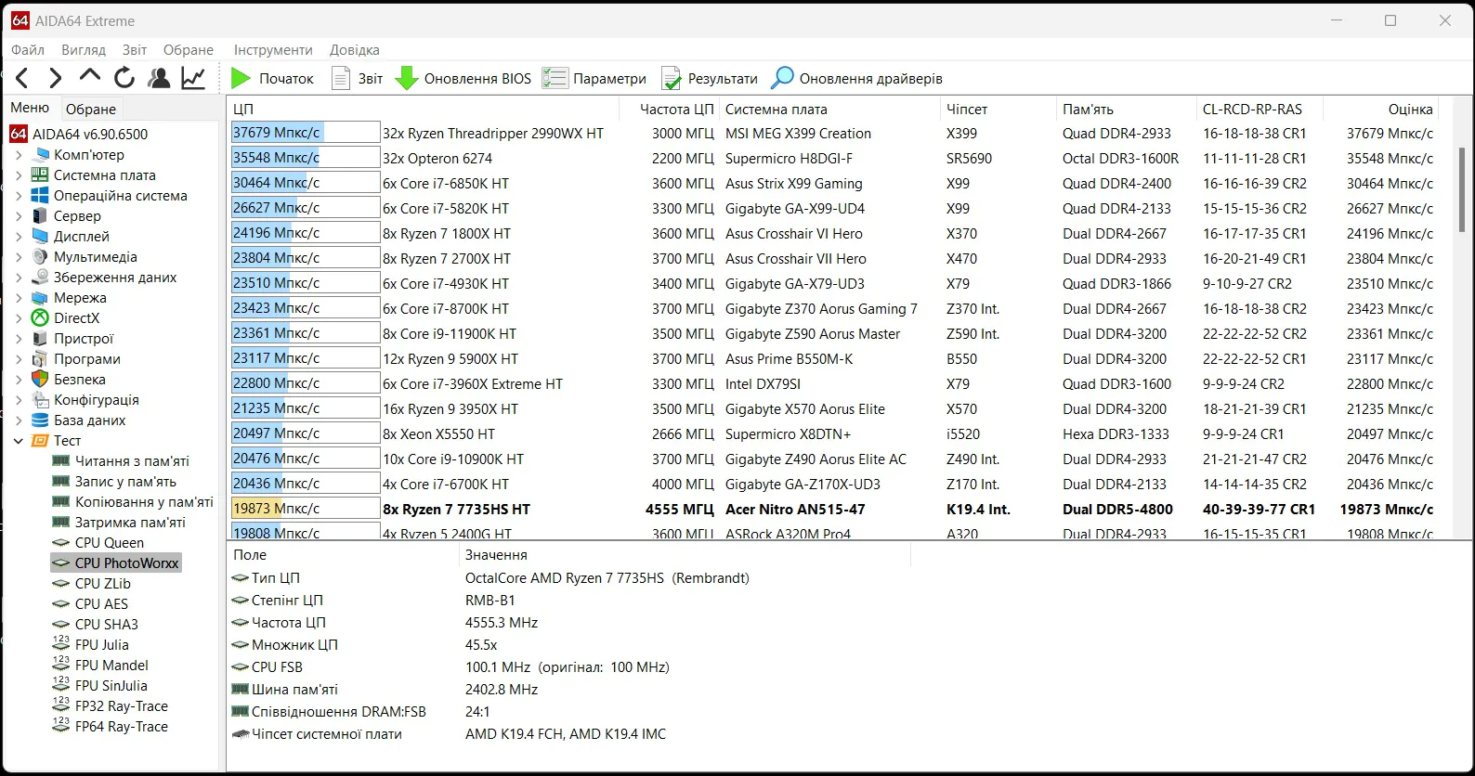Select Безпека shield item
The image size is (1475, 776).
pyautogui.click(x=69, y=380)
